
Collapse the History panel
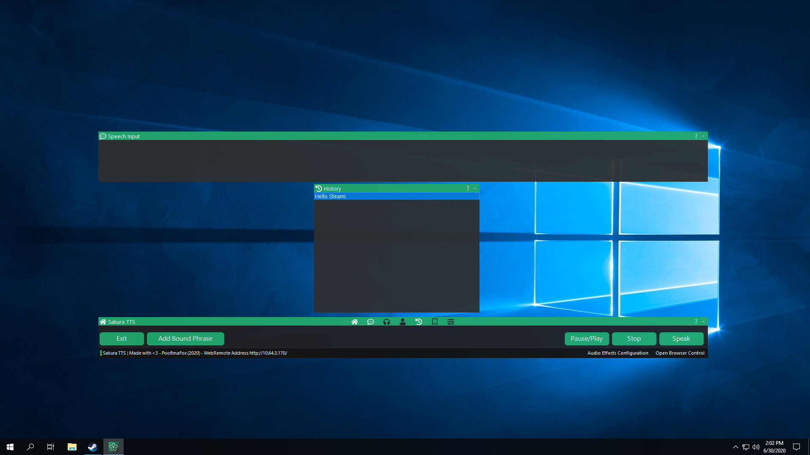[x=475, y=188]
